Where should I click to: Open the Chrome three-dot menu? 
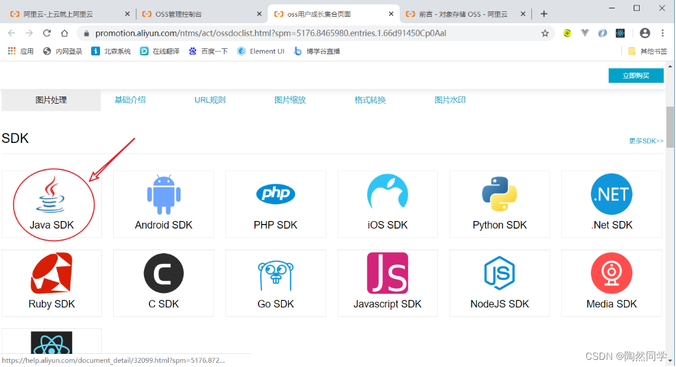663,33
